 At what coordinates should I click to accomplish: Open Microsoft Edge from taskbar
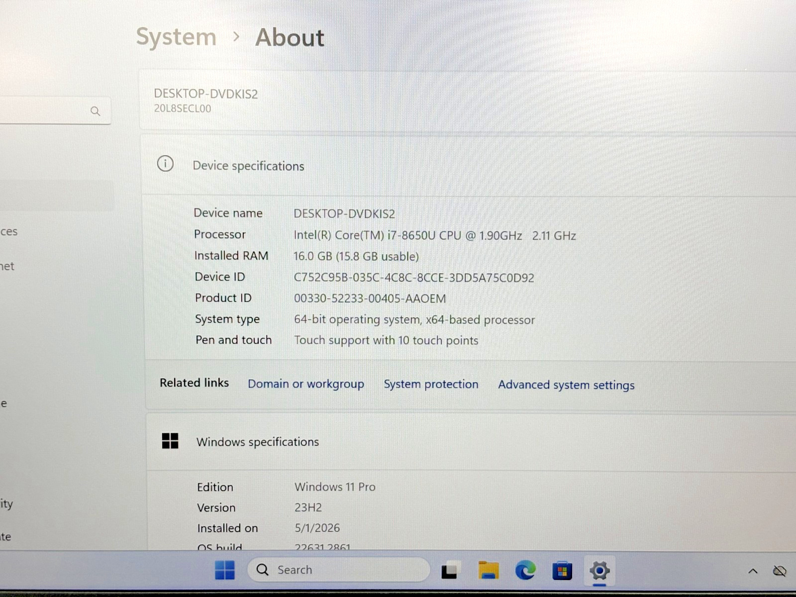[525, 570]
